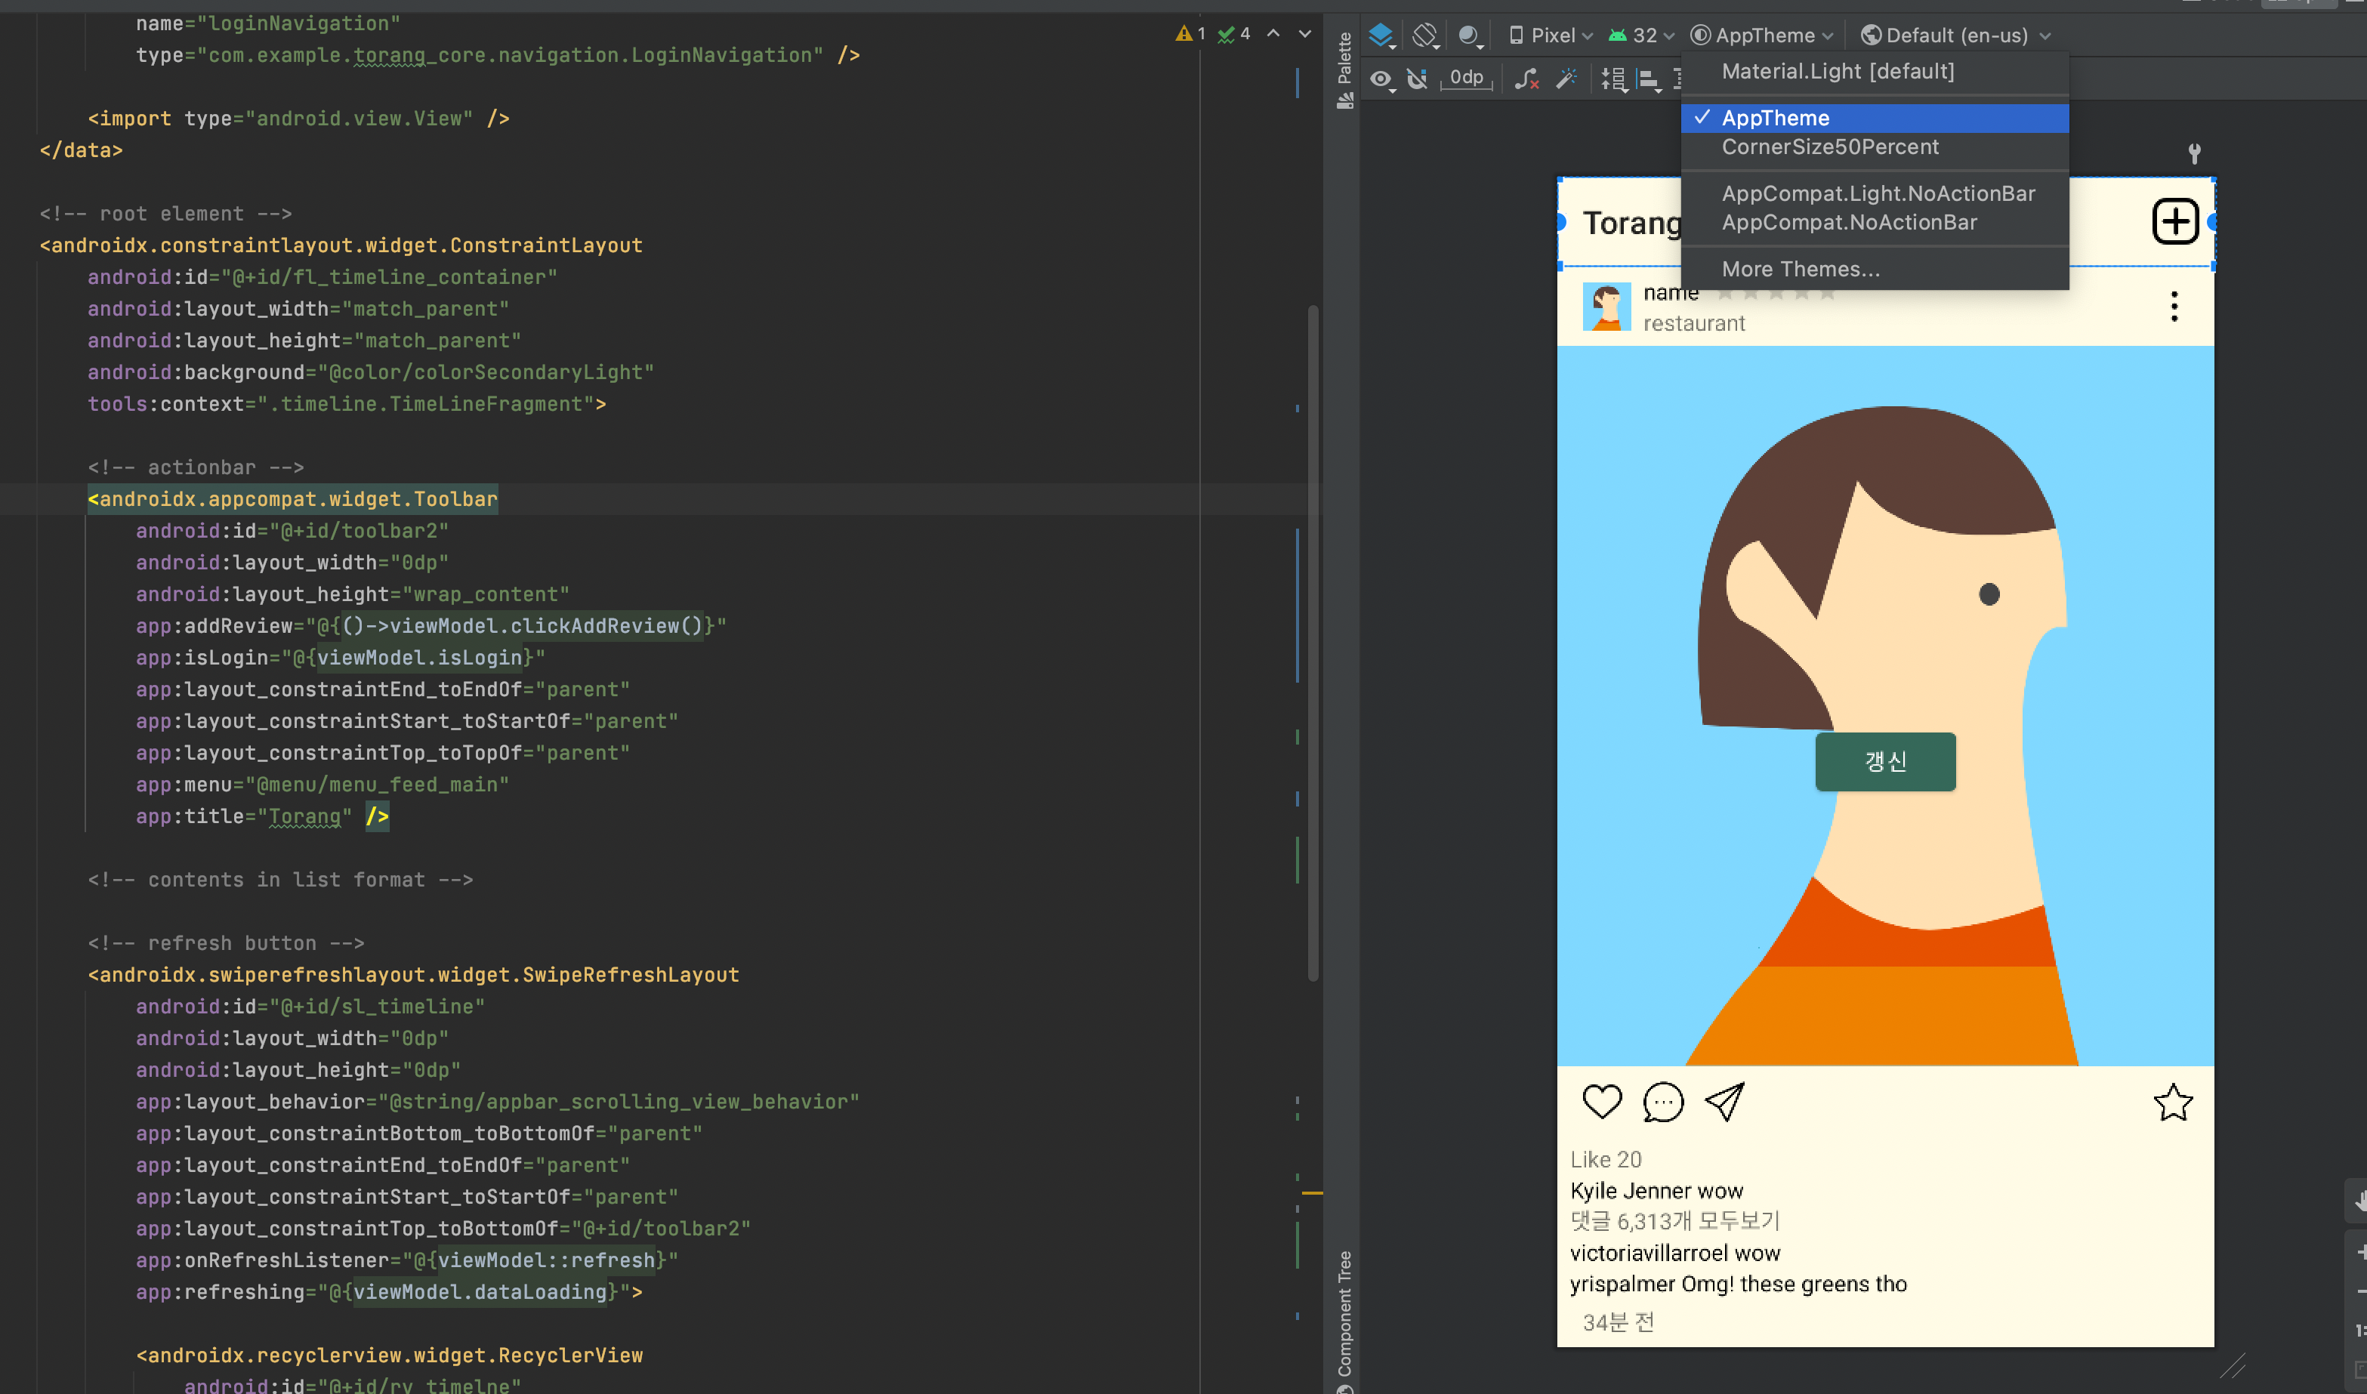Click the Clear All Constraints icon
The height and width of the screenshot is (1394, 2367).
1526,79
